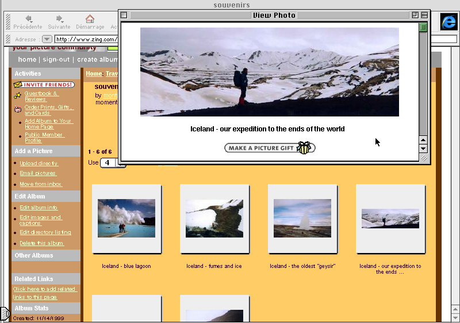Click the Edit directory listing link
The height and width of the screenshot is (323, 460).
(45, 232)
